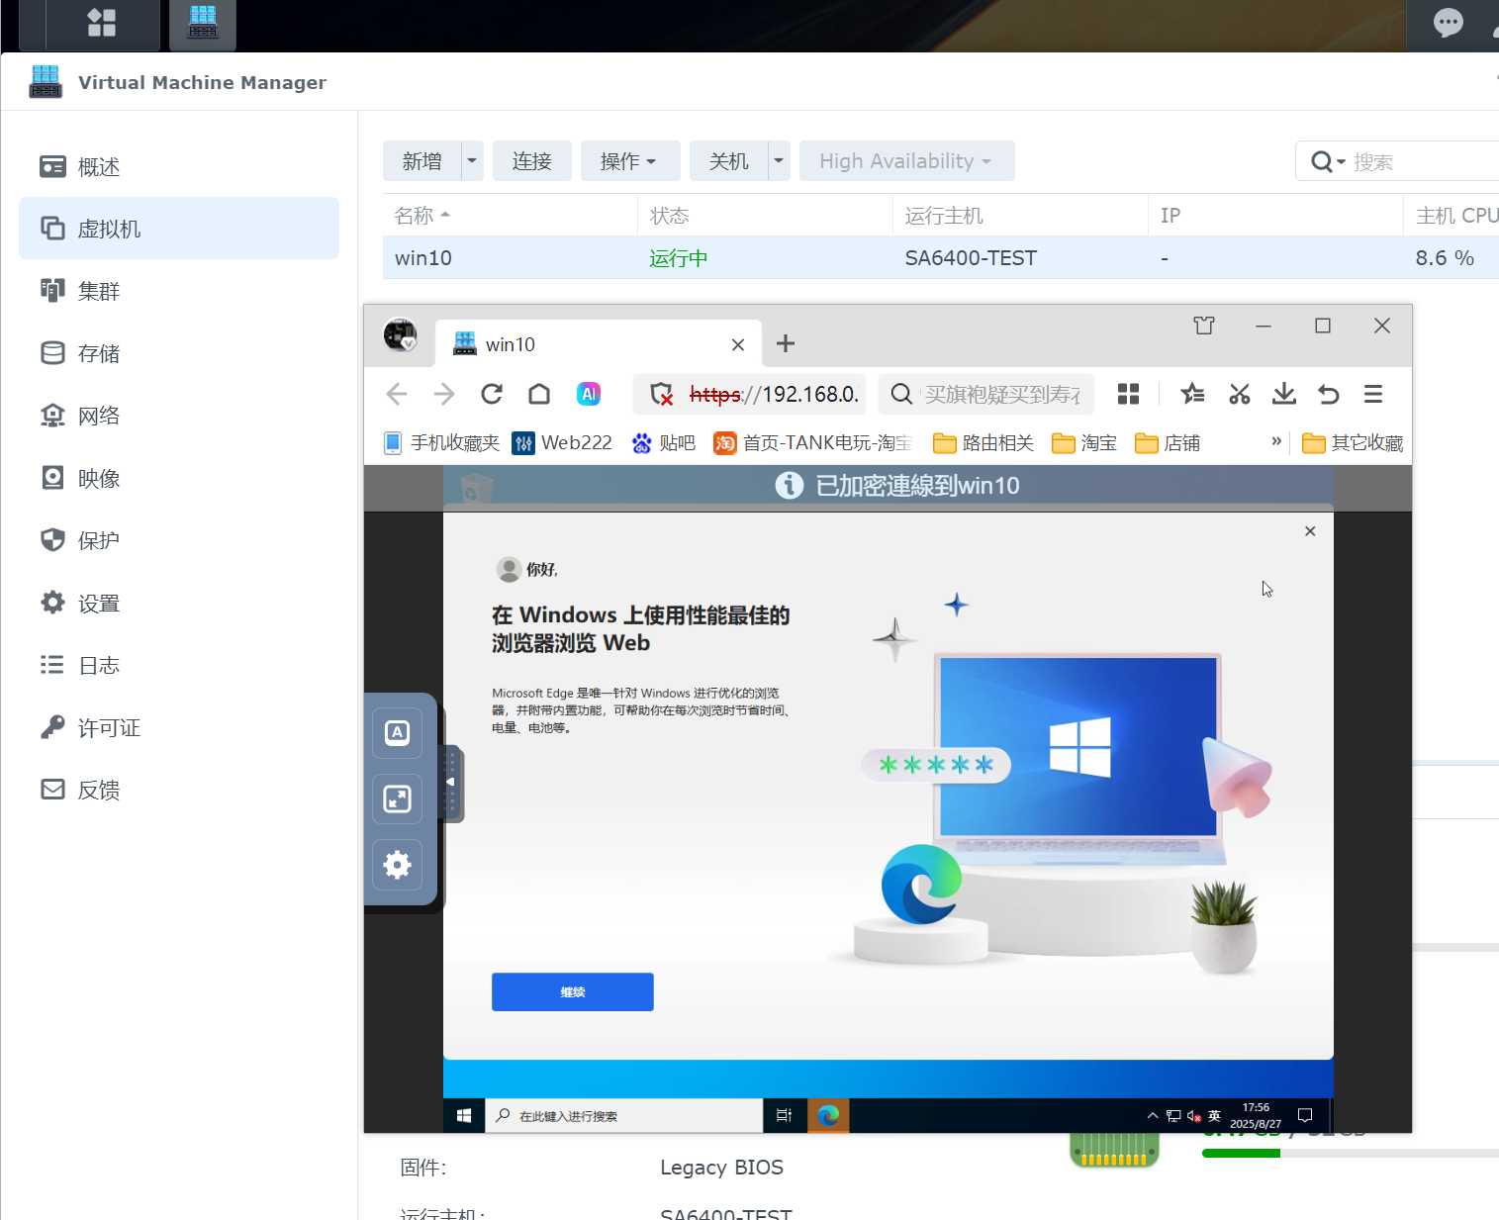Toggle noVNC fullscreen icon
Viewport: 1499px width, 1220px height.
coord(397,798)
